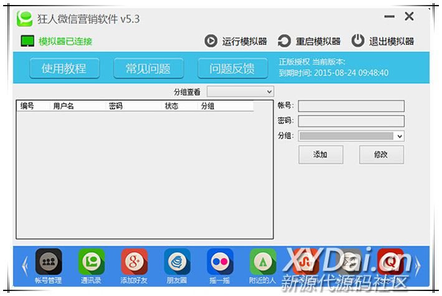Screen dimensions: 442x296
Task: Open the 附近的人 people nearby icon
Action: [x=262, y=262]
